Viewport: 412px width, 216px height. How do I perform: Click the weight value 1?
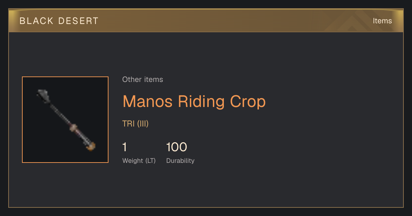point(125,147)
